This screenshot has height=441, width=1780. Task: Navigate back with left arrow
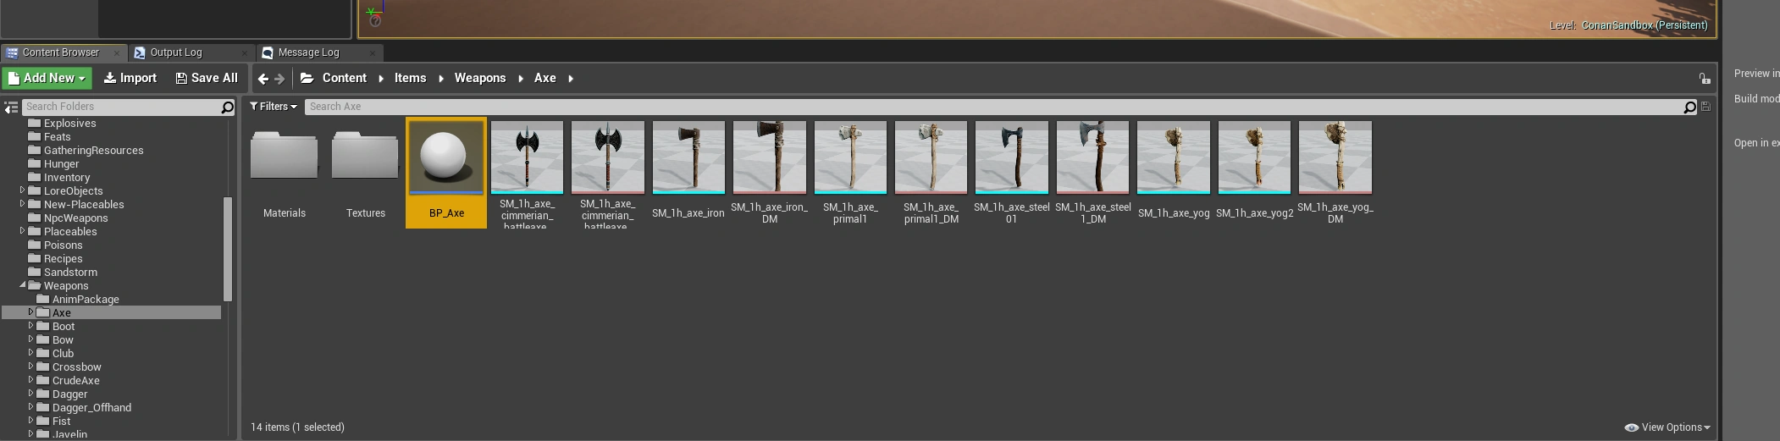[x=263, y=79]
